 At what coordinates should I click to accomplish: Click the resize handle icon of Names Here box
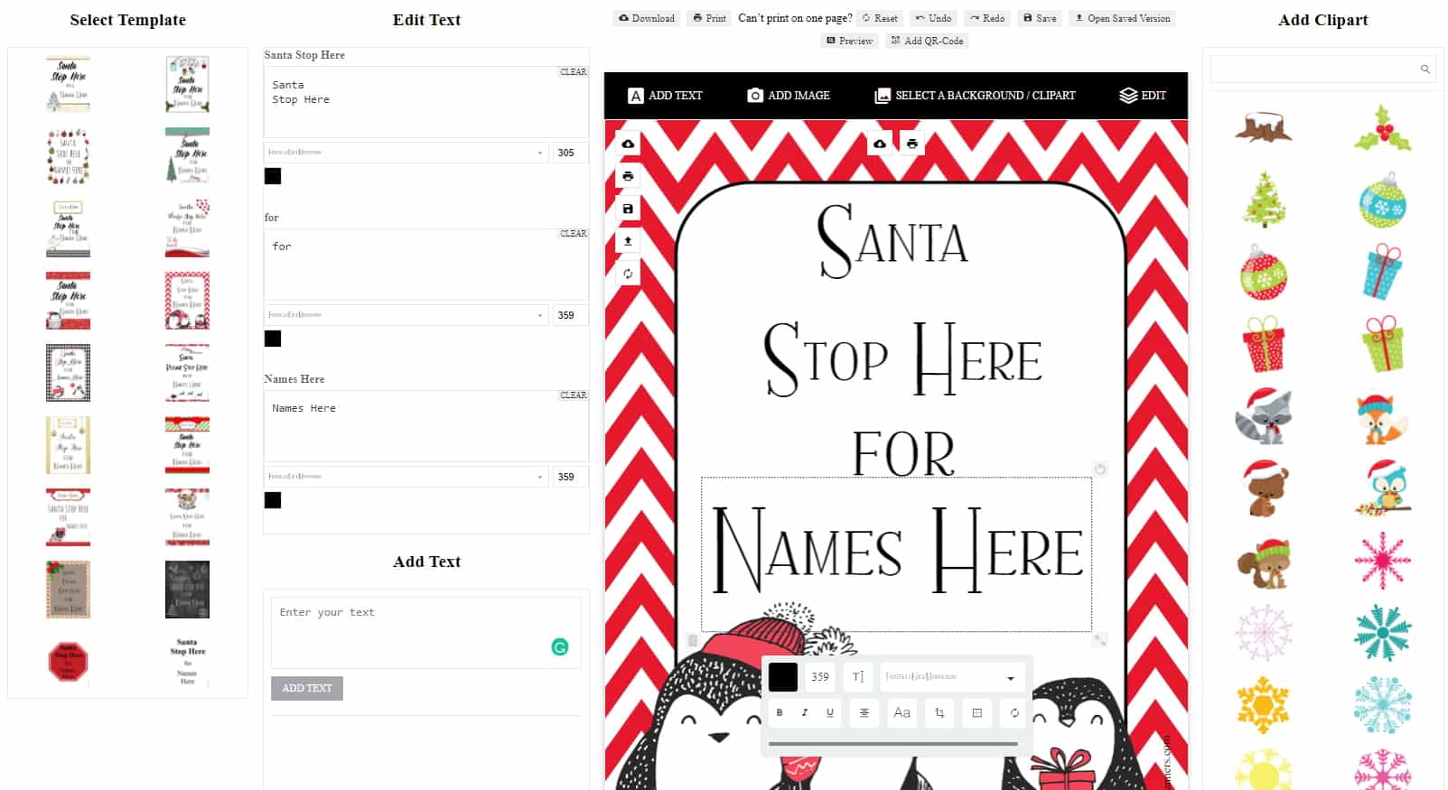coord(1100,640)
